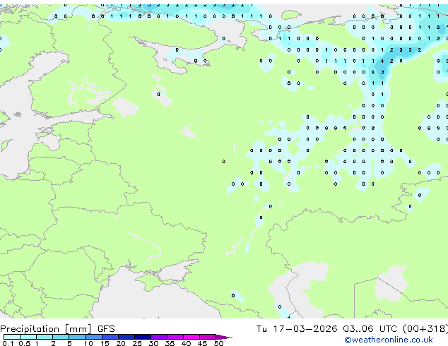
Task: Pick the legend swatch between 1 and 2
Action: (45, 337)
